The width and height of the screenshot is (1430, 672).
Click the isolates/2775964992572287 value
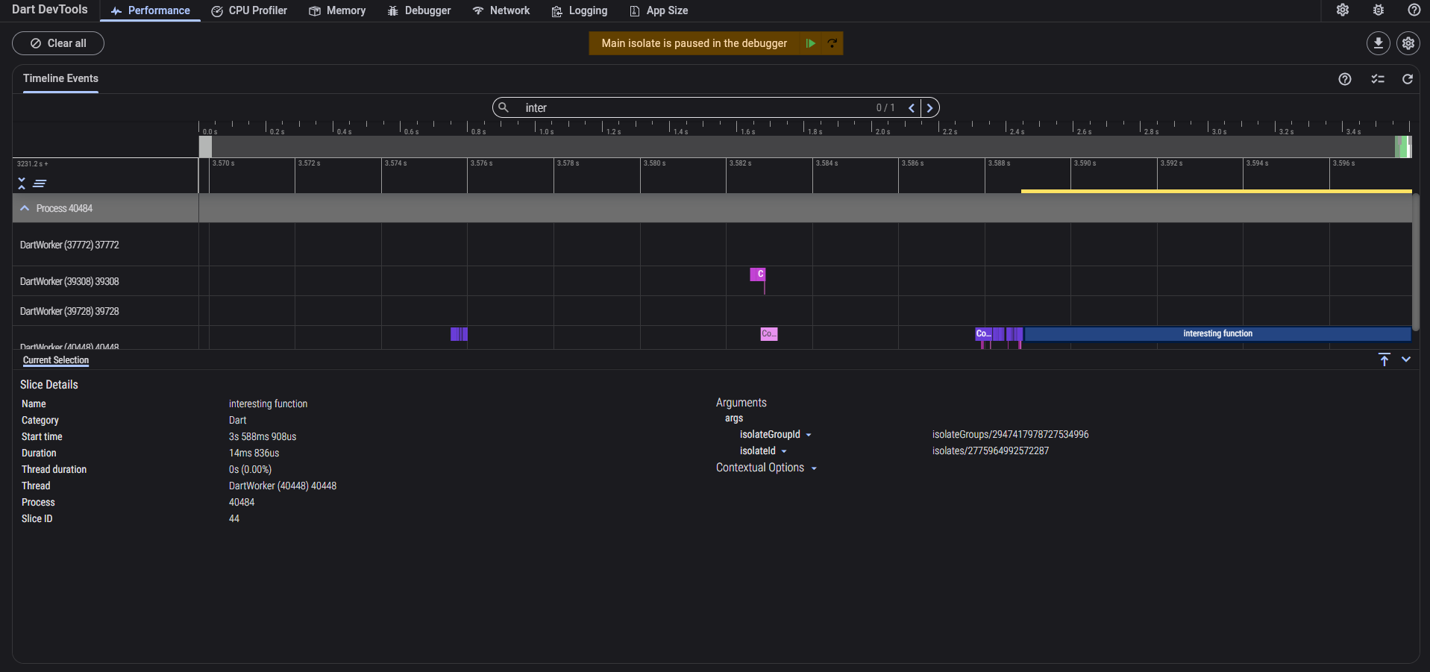[x=991, y=450]
